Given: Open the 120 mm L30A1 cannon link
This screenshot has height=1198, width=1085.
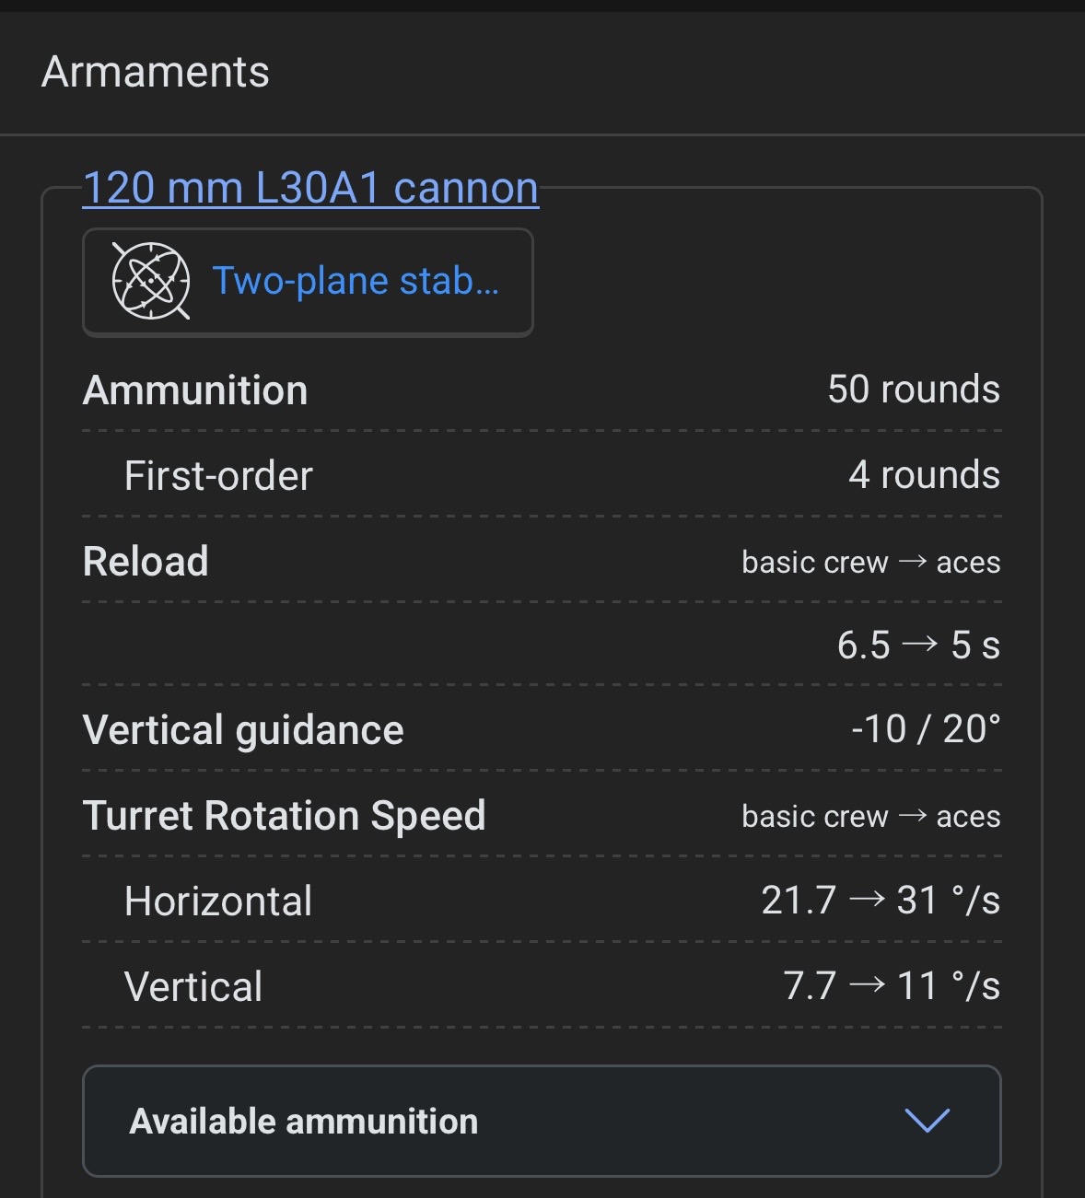Looking at the screenshot, I should pyautogui.click(x=310, y=189).
